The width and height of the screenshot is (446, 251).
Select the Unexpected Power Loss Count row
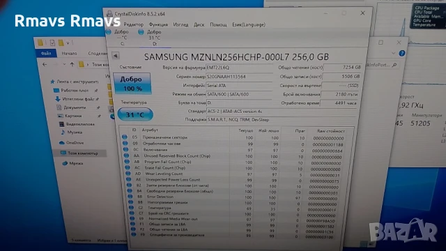coord(234,180)
